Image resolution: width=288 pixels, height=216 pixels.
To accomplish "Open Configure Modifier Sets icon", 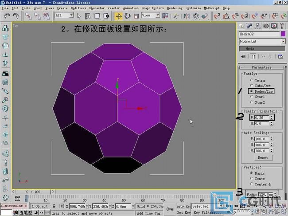I will [280, 56].
